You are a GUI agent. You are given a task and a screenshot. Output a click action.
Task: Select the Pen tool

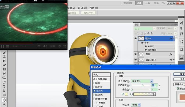4,82
